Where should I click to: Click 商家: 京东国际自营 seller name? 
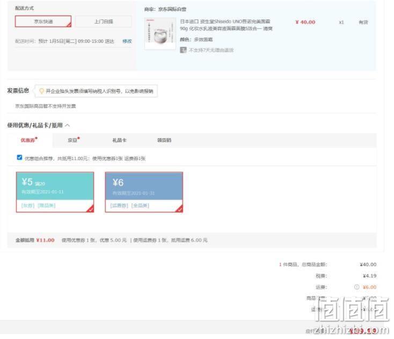pyautogui.click(x=165, y=9)
